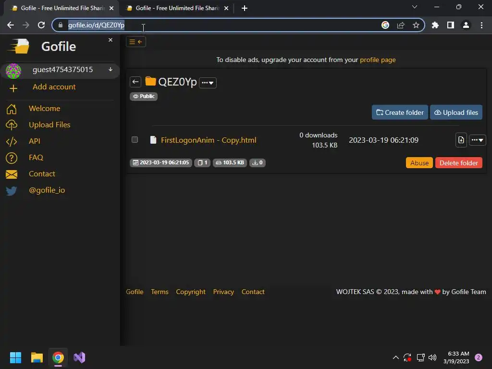Click the FAQ question mark icon
This screenshot has height=369, width=492.
pyautogui.click(x=12, y=158)
